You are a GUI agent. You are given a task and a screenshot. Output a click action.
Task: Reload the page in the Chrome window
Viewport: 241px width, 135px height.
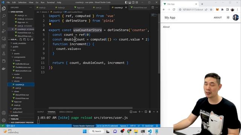pyautogui.click(x=174, y=9)
